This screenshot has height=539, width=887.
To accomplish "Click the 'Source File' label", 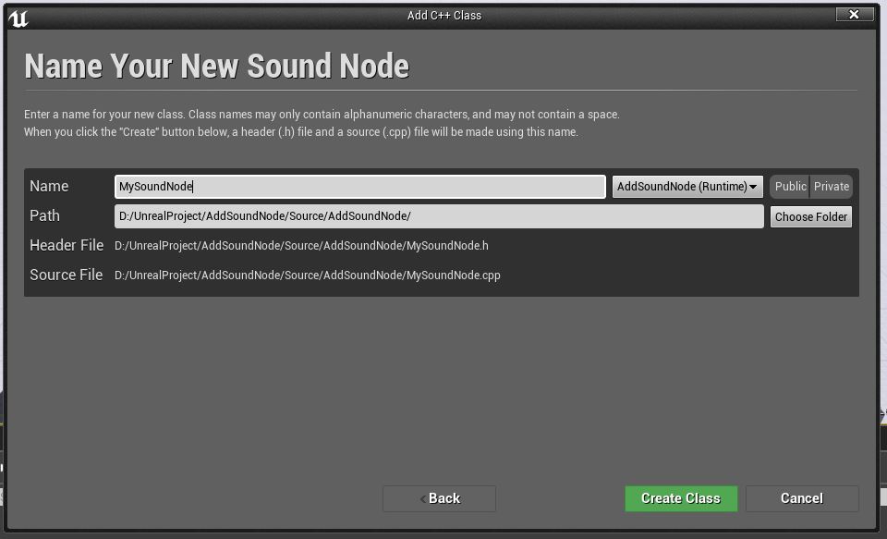I will tap(67, 275).
